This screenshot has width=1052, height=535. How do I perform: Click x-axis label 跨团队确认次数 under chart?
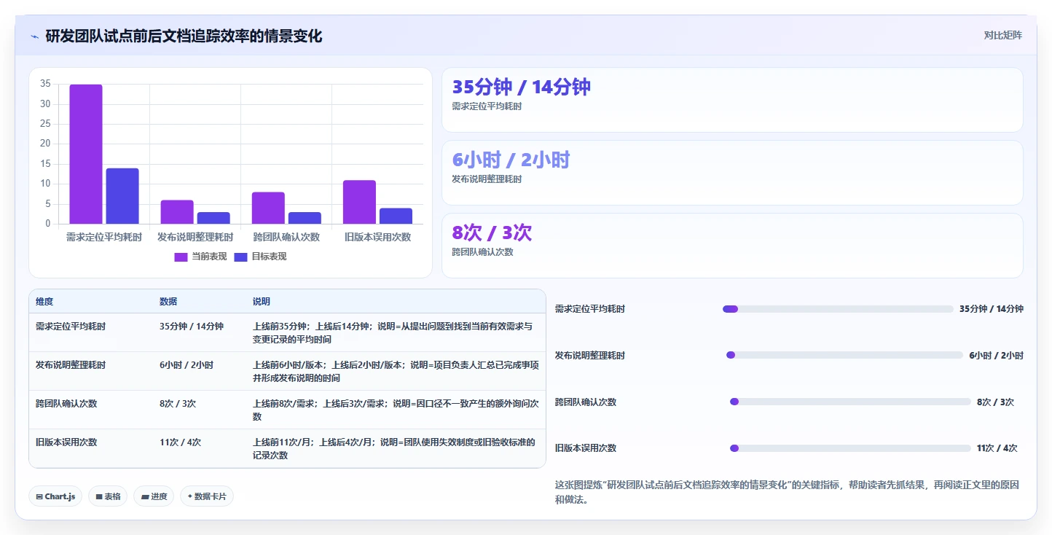point(286,237)
